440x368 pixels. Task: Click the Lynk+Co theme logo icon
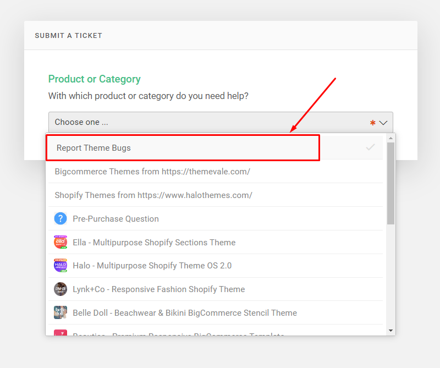(x=61, y=289)
